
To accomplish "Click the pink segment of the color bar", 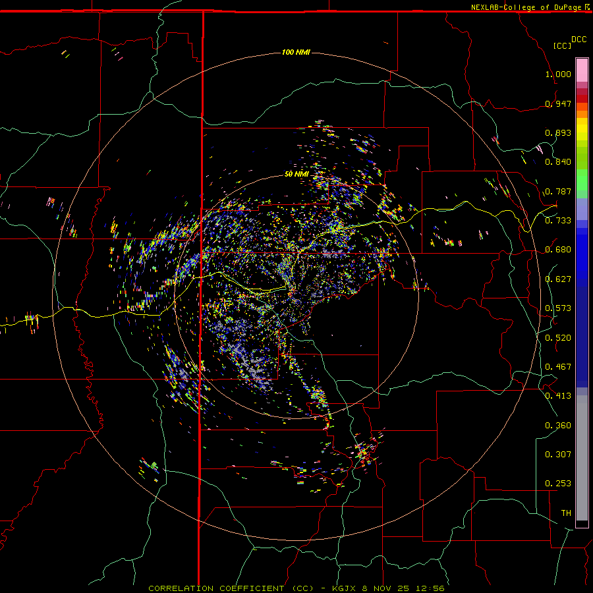I will [582, 71].
